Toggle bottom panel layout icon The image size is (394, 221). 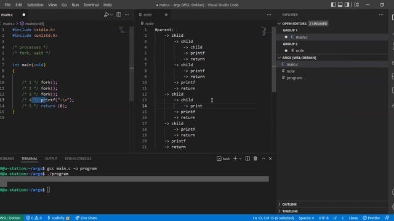pos(340,5)
